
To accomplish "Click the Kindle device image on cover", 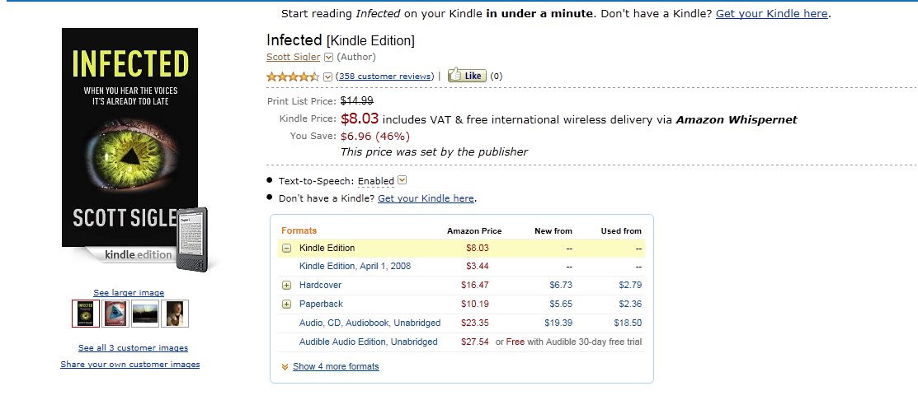I will point(195,239).
